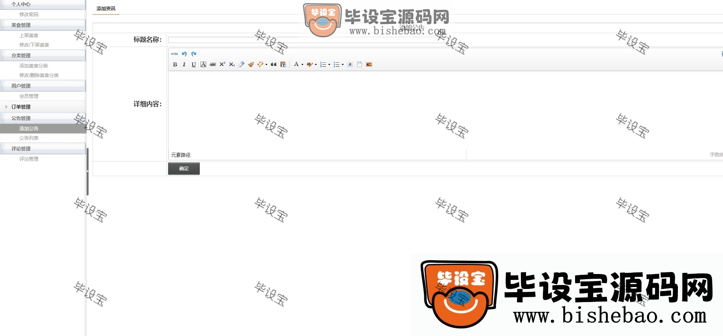723x336 pixels.
Task: Toggle italic formatting
Action: (184, 64)
